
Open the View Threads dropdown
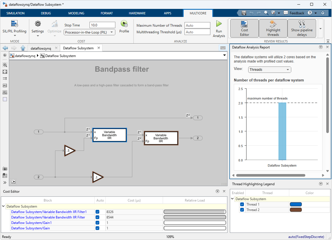pyautogui.click(x=269, y=70)
